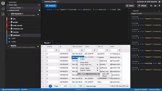Image resolution: width=162 pixels, height=91 pixels.
Task: Go to last results page
Action: (x=74, y=86)
